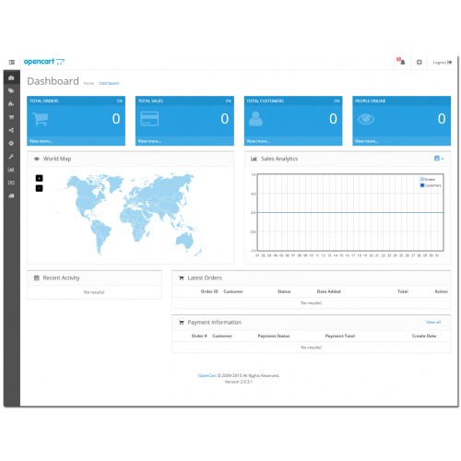Expand the Sales Analytics calendar range dropdown

(x=439, y=159)
